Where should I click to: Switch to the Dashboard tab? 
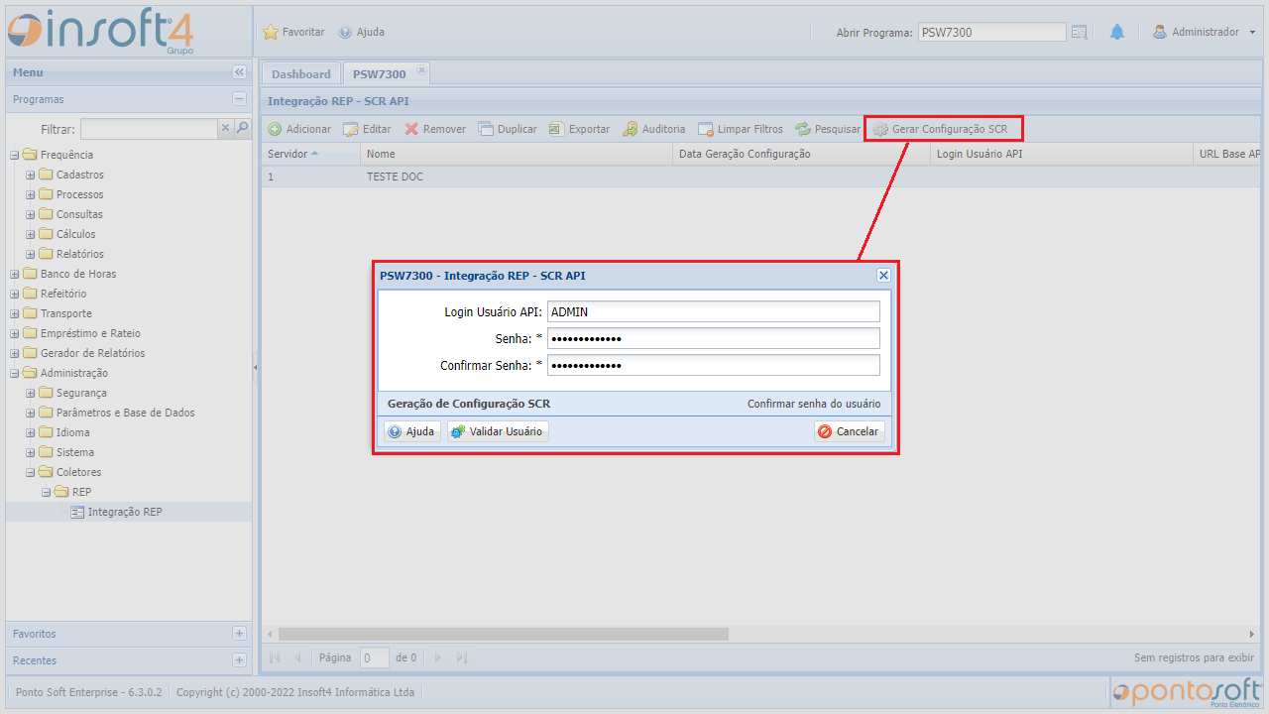[299, 72]
